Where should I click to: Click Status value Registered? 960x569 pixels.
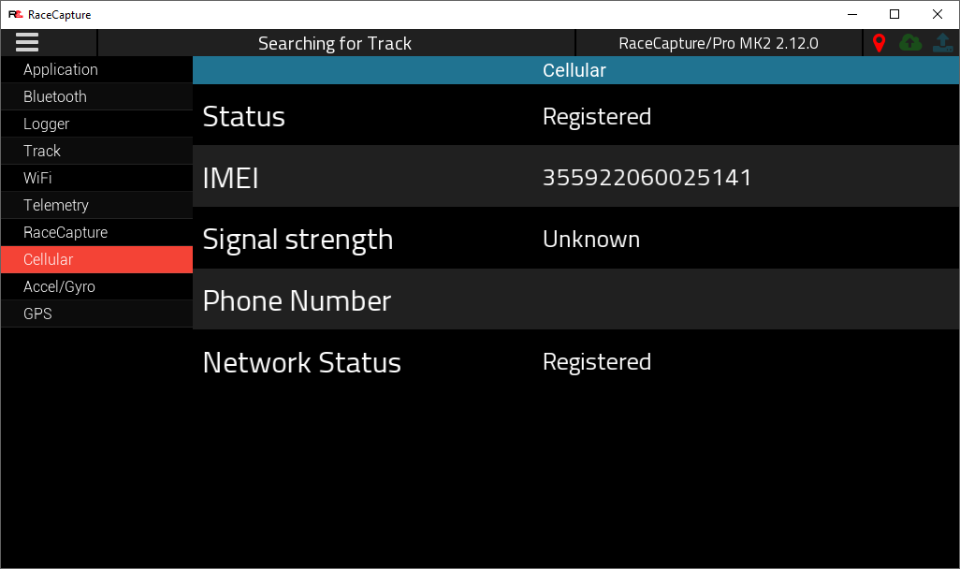click(597, 116)
